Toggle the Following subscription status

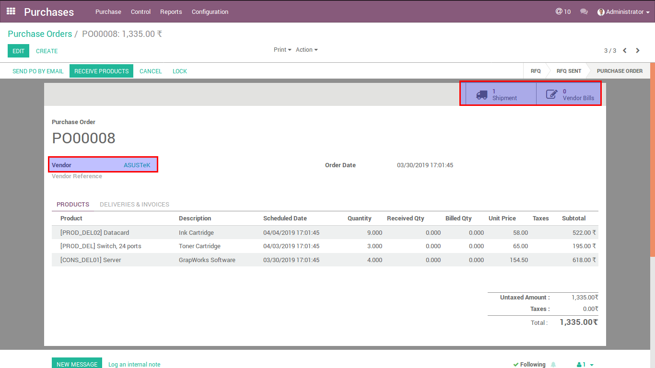pyautogui.click(x=529, y=365)
